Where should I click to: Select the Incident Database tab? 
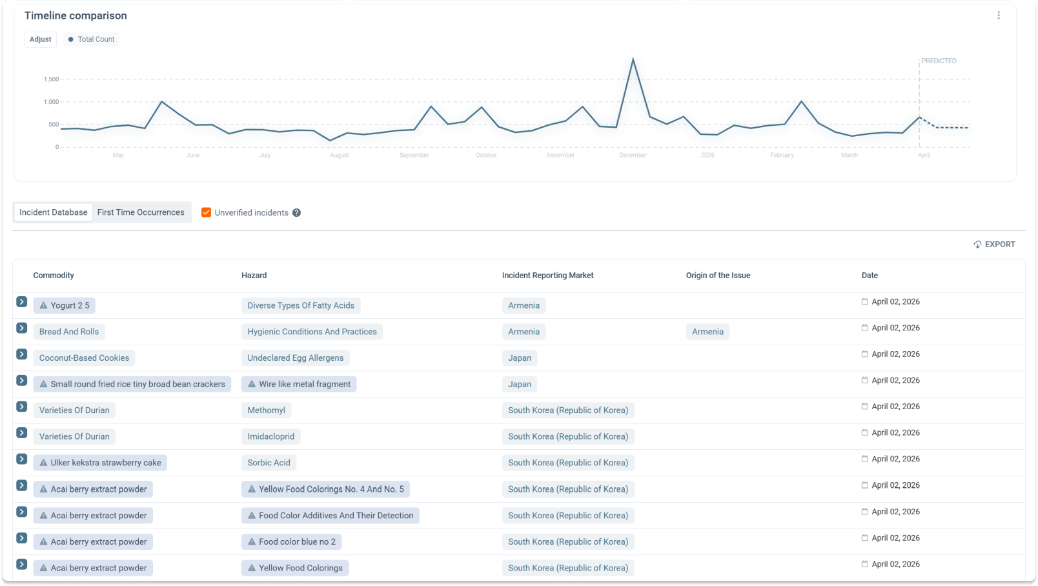click(54, 212)
